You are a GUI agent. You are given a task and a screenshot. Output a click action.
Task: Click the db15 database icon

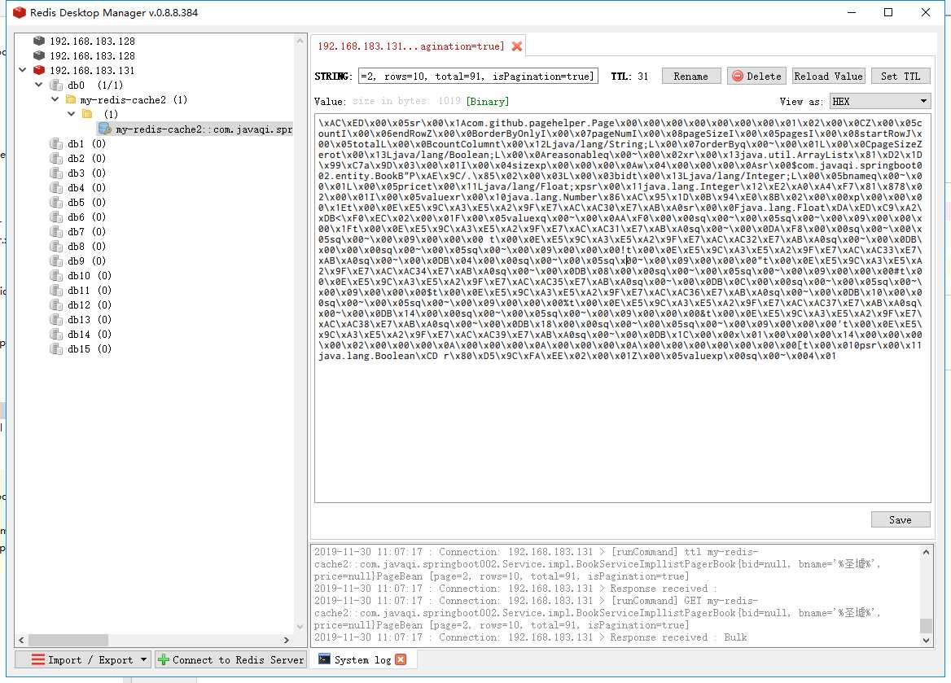(56, 348)
